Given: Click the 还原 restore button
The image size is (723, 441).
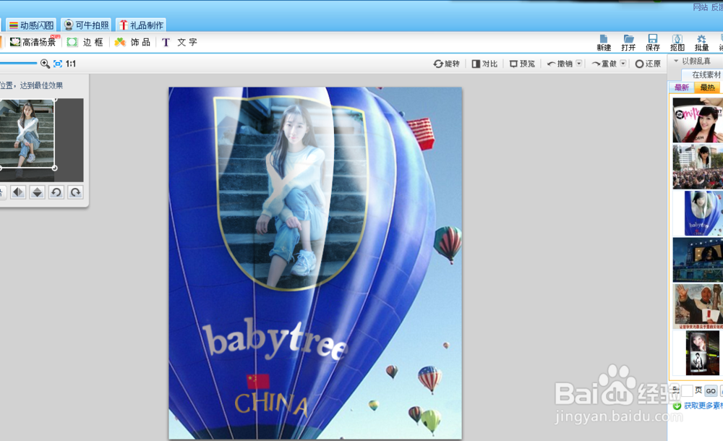Looking at the screenshot, I should click(648, 64).
